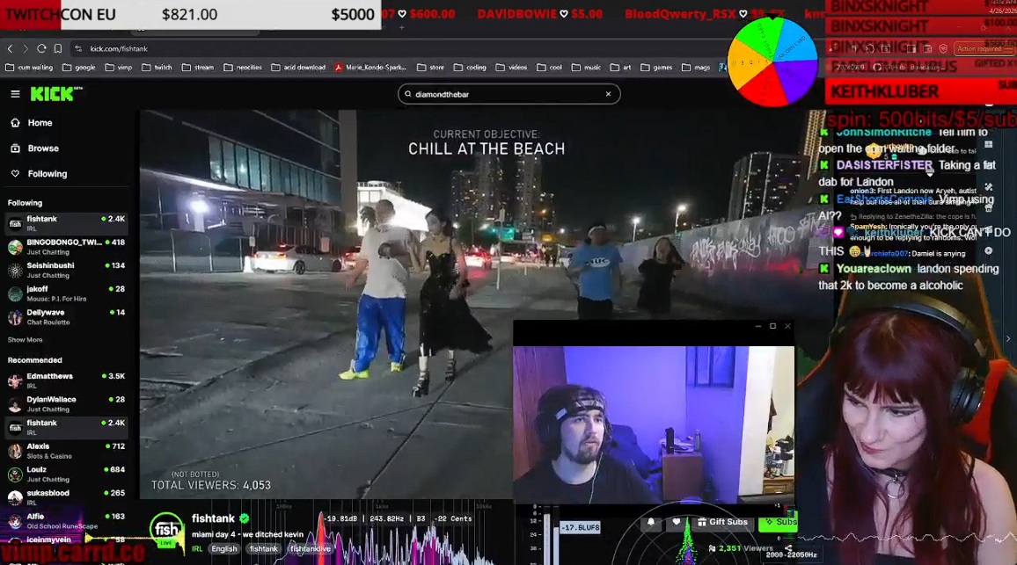Click the Gift Subs button
Viewport: 1017px width, 565px height.
click(722, 522)
